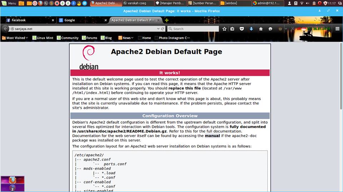This screenshot has height=192, width=343.
Task: Switch to the '[winbox]' taskbar window
Action: pos(236,3)
